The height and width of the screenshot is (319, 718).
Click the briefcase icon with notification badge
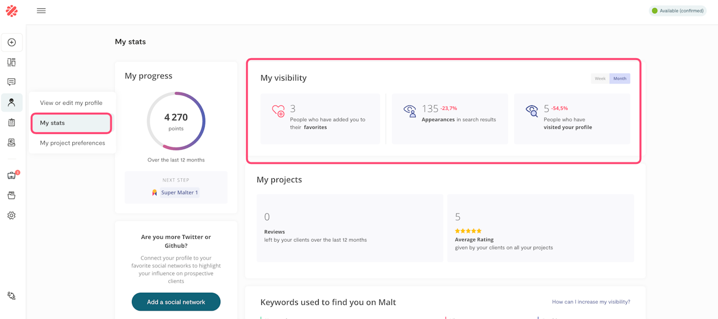click(12, 175)
